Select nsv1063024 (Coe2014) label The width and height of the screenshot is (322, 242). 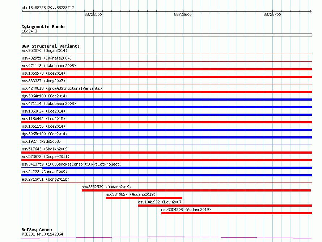tap(43, 111)
